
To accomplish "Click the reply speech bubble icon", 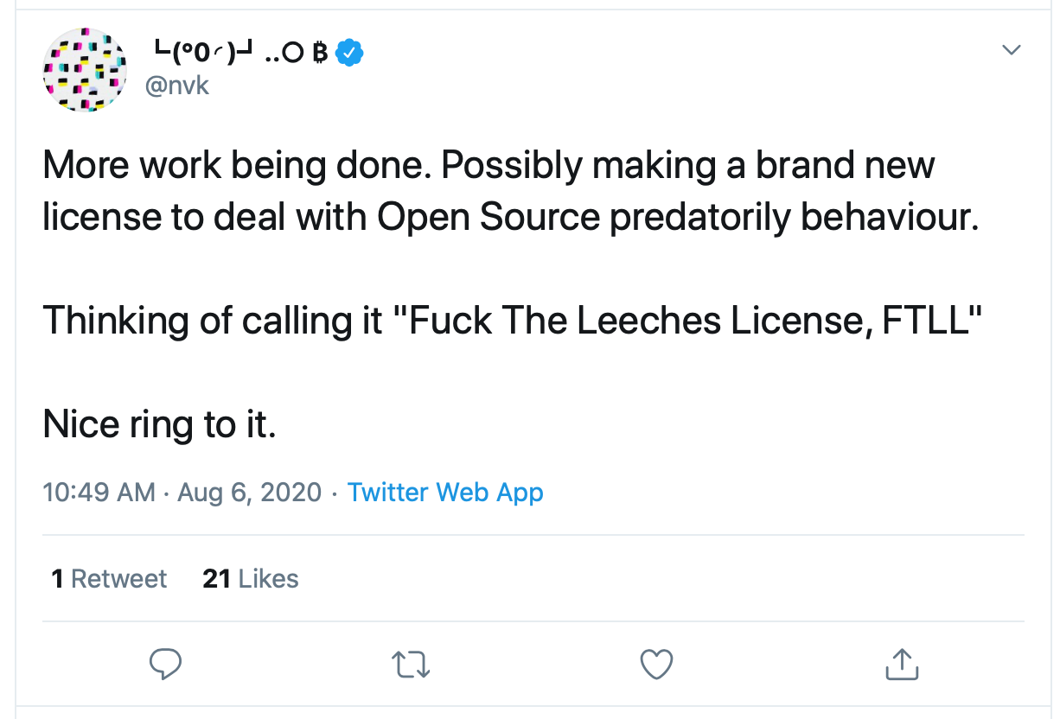I will tap(165, 664).
